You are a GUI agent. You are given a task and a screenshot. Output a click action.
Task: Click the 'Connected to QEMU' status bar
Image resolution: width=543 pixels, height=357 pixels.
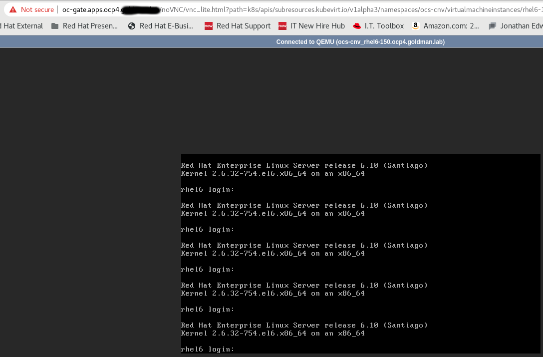click(x=361, y=42)
